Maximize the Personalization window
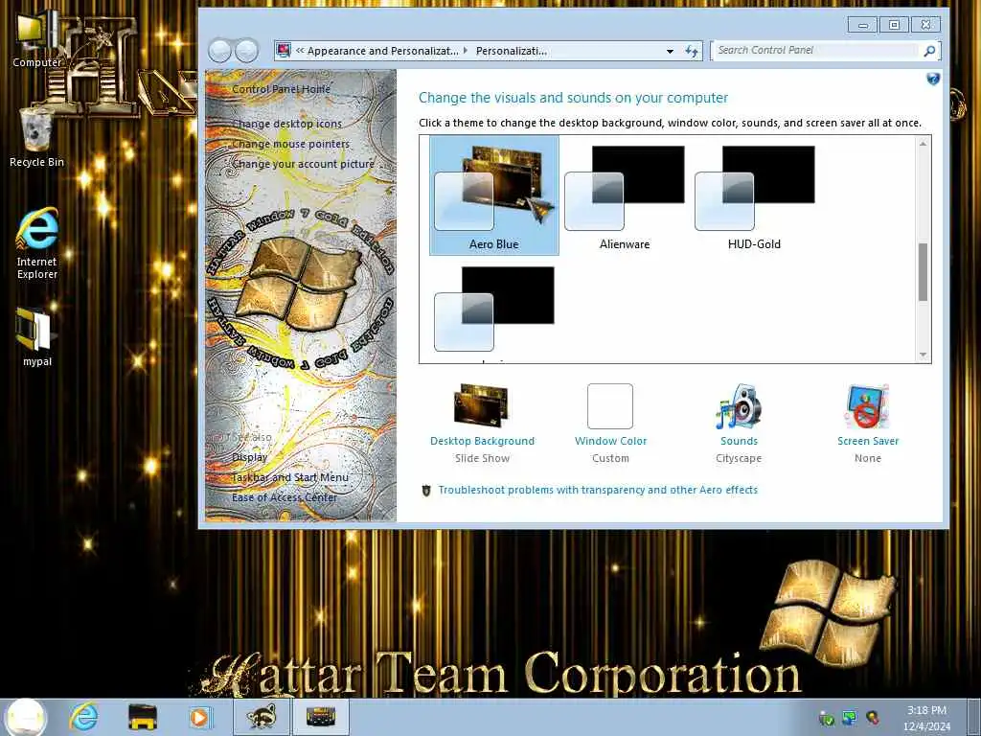Screen dimensions: 981x736 click(894, 24)
